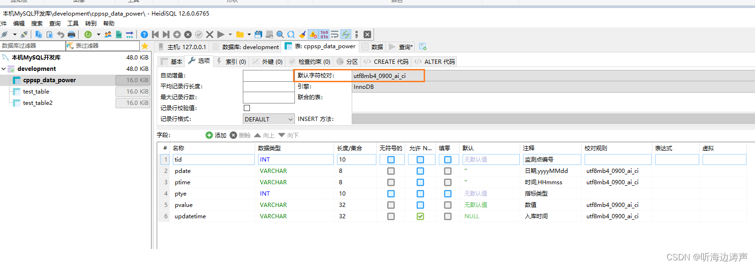Image resolution: width=755 pixels, height=266 pixels.
Task: Toggle the unsigned checkbox for pdate
Action: point(391,171)
